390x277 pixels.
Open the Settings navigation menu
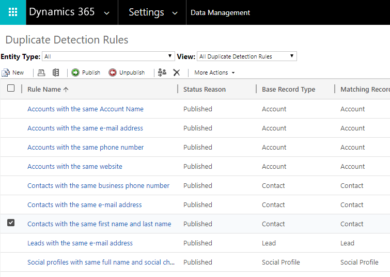(x=152, y=12)
